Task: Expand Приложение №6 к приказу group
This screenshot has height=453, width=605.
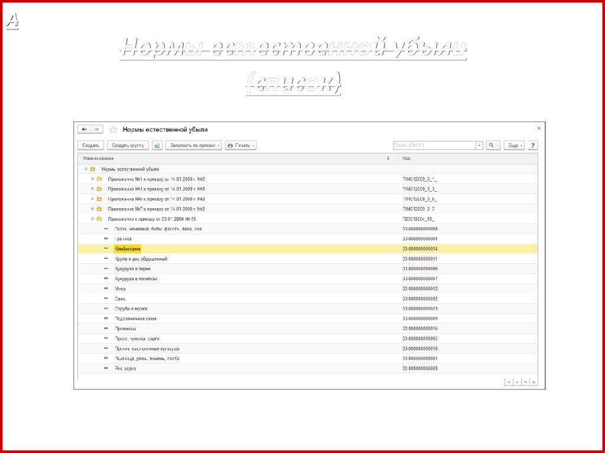Action: click(x=92, y=199)
